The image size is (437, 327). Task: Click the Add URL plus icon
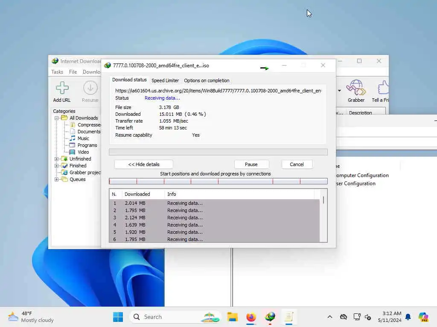point(62,88)
